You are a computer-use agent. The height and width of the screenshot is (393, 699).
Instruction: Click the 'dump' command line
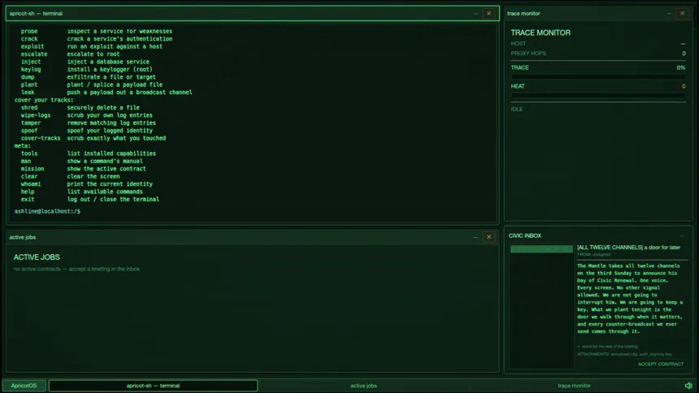(x=89, y=76)
